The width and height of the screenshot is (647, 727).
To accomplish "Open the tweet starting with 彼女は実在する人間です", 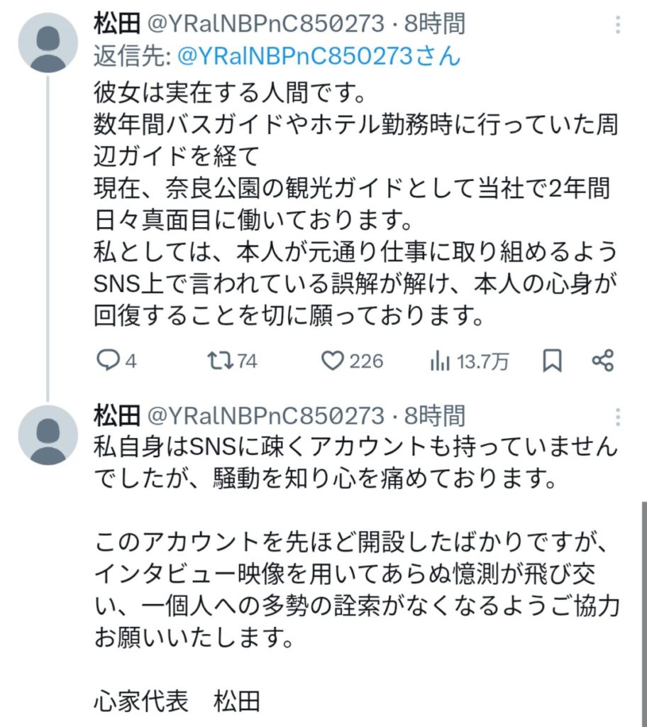I will [355, 206].
